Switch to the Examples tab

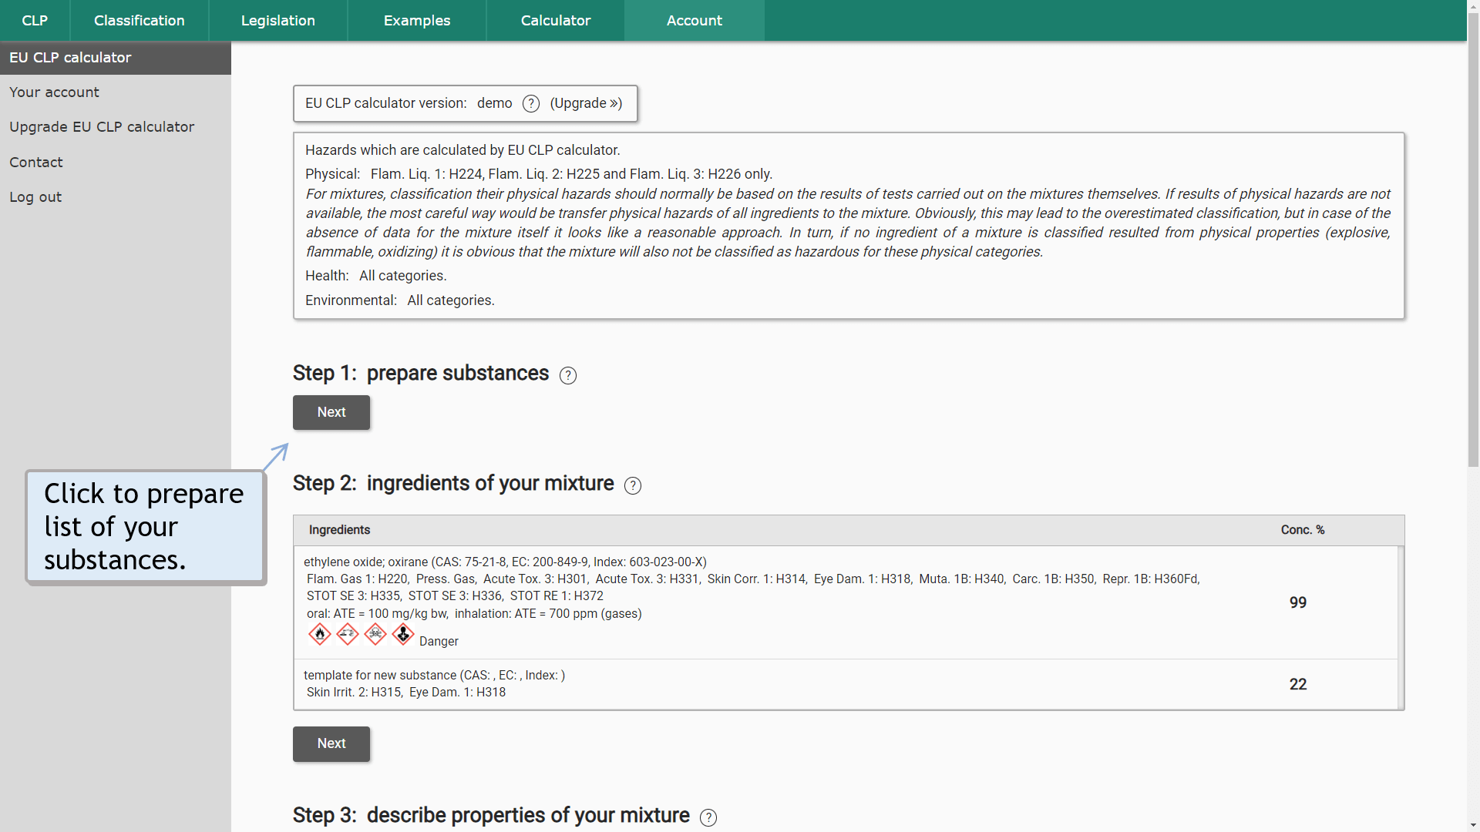pos(416,21)
